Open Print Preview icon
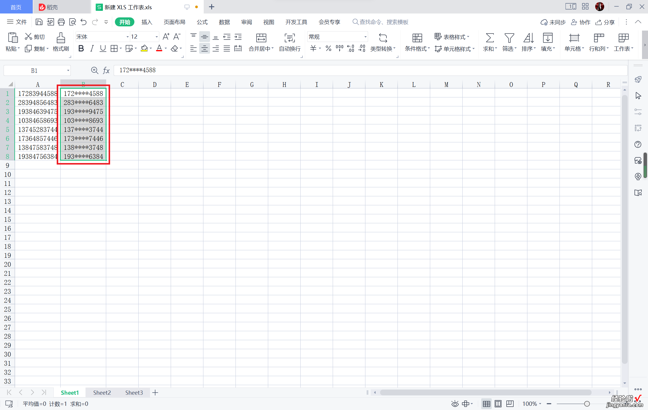 pos(72,22)
